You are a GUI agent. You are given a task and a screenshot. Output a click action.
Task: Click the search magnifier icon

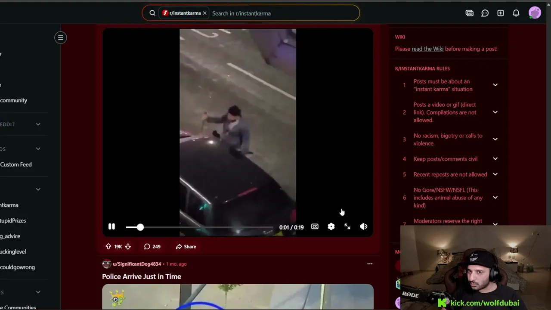(x=152, y=13)
